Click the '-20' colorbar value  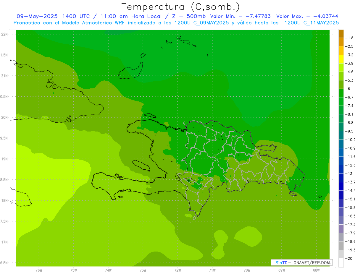click(x=349, y=259)
